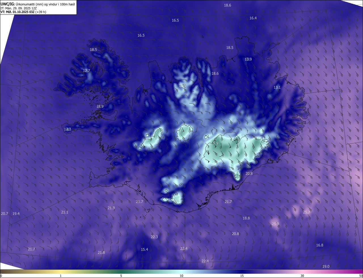Click the '(+39 h)' forecast offset label
Image resolution: width=363 pixels, height=278 pixels.
click(x=41, y=12)
